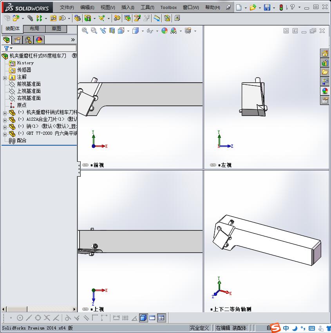
Task: Expand the A122A合金刀片<1> component node
Action: point(5,120)
